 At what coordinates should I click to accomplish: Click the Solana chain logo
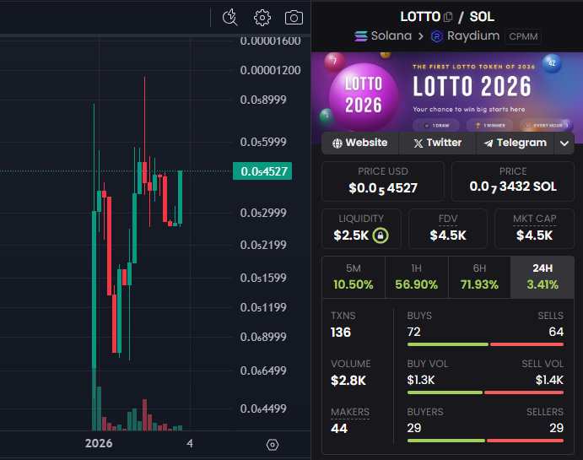tap(360, 36)
